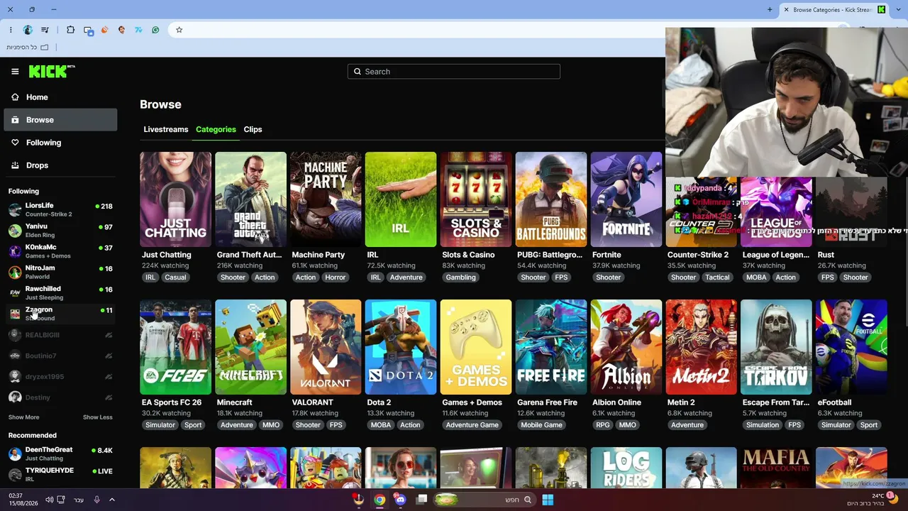Open the offline Destiny channel
The image size is (908, 511).
60,397
